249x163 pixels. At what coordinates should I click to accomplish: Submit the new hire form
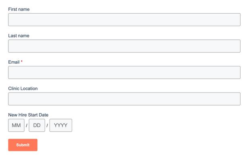tap(23, 145)
